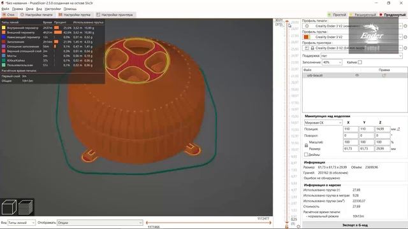Switch to 3D editor view cube icon
The image size is (408, 229).
9,207
